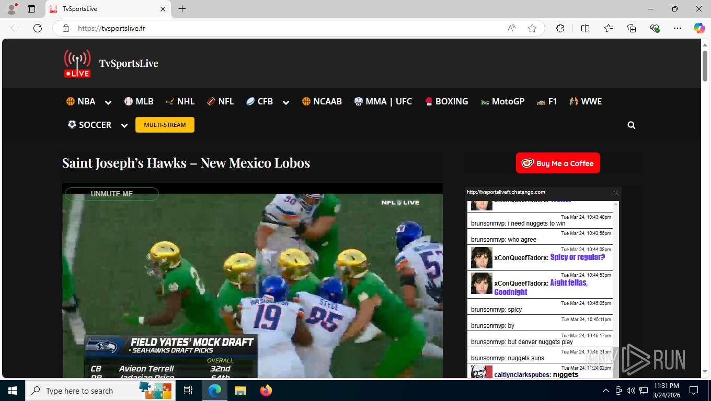
Task: Click the Buy Me a Coffee button
Action: [x=558, y=163]
